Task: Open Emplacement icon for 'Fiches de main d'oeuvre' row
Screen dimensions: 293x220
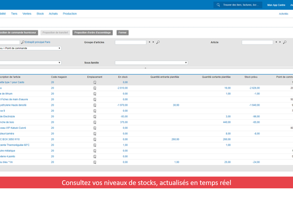Action: pyautogui.click(x=95, y=100)
